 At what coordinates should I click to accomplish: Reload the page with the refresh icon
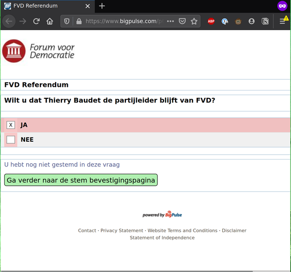[x=36, y=21]
